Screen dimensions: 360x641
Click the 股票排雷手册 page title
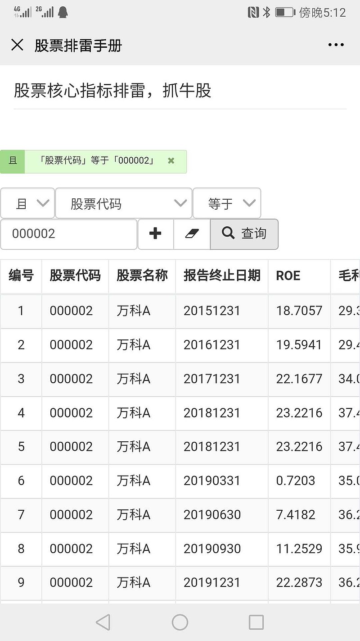[78, 46]
